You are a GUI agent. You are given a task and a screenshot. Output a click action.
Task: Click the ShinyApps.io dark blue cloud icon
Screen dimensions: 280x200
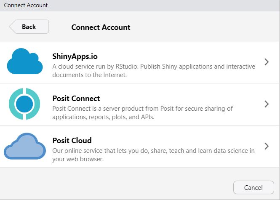coord(25,61)
